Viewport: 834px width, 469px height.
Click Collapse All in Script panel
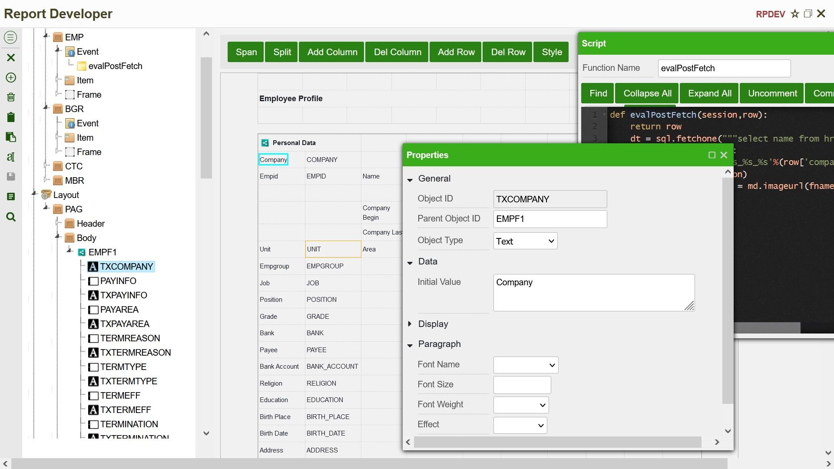(647, 93)
